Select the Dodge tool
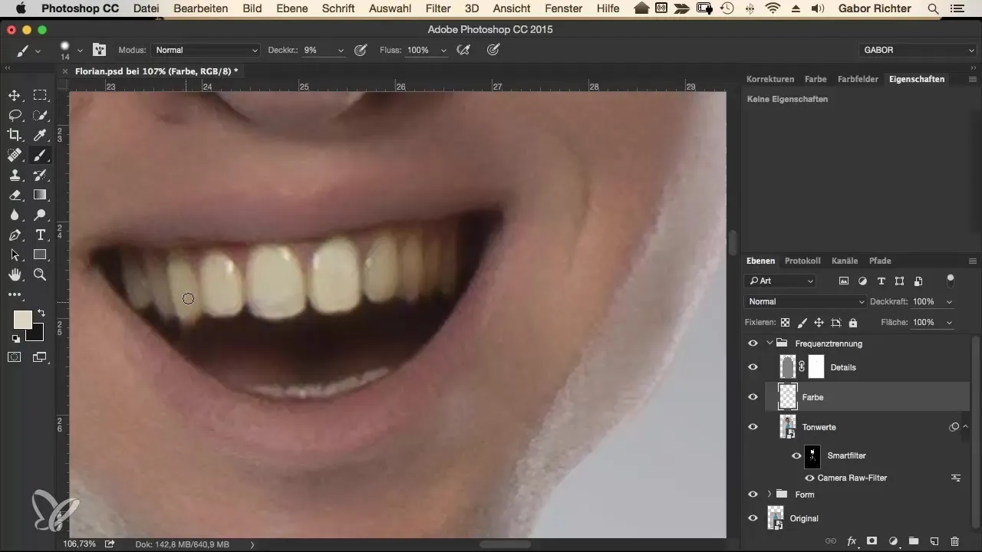Viewport: 982px width, 552px height. pyautogui.click(x=40, y=215)
